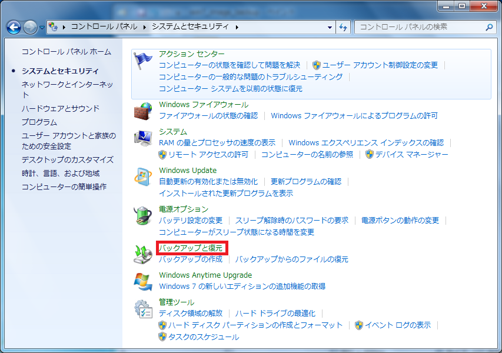Screen dimensions: 502x353
Task: Click shield icon next to ユーザー アカウント制御設定の変更
Action: click(316, 65)
